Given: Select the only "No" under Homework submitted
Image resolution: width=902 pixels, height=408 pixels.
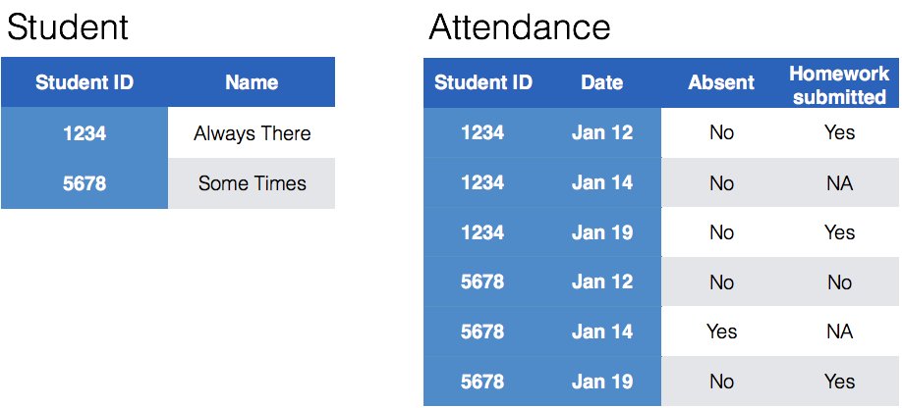Looking at the screenshot, I should point(839,282).
